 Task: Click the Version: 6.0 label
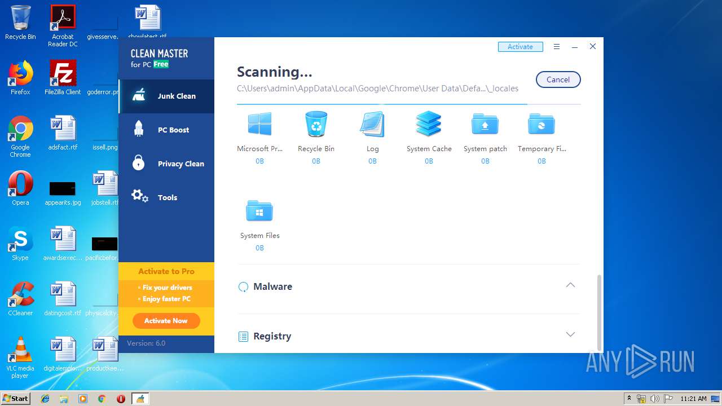[x=146, y=343]
